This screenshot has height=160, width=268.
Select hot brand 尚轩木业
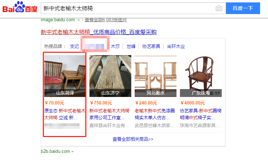pos(176,46)
